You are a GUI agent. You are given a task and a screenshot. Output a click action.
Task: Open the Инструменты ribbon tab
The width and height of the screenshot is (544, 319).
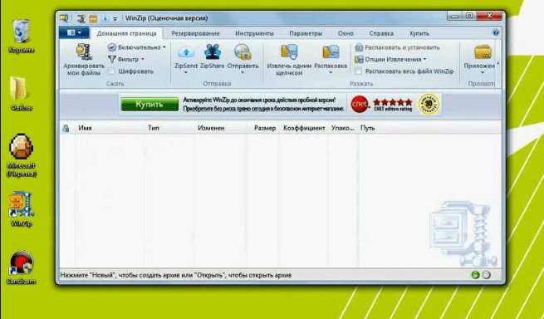click(x=254, y=33)
